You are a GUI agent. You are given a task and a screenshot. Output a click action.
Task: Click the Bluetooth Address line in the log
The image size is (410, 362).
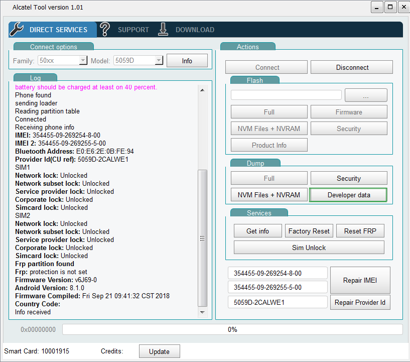[x=74, y=152]
